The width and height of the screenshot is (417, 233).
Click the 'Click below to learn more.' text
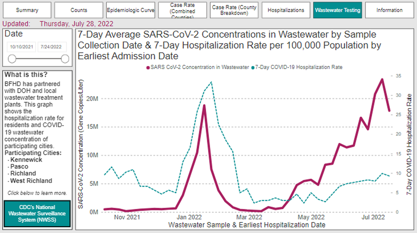(x=38, y=193)
